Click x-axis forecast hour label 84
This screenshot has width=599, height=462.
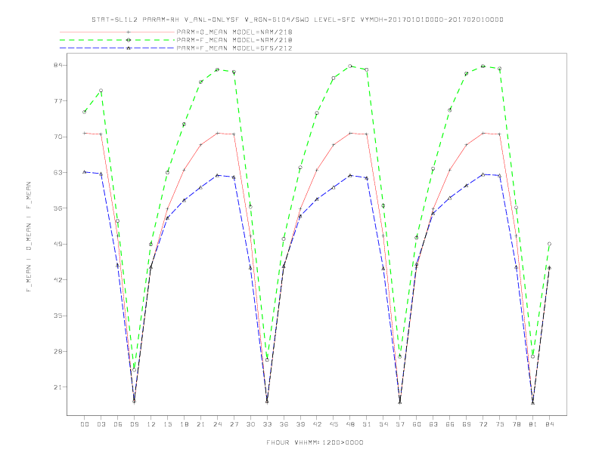tap(550, 424)
